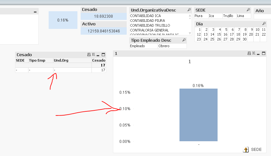Select CONTABILIDAD TRUJILLO
The height and width of the screenshot is (156, 271).
[x=150, y=25]
